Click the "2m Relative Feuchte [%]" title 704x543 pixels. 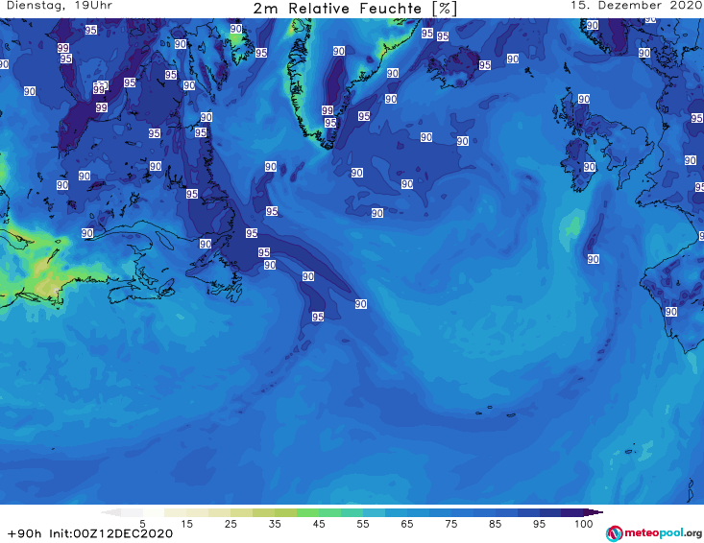pos(355,9)
